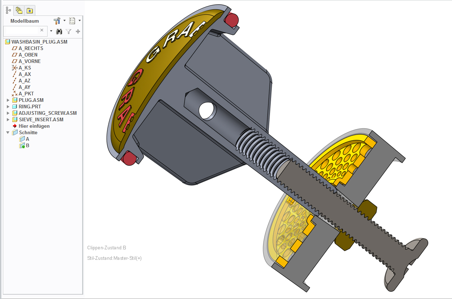
Task: Click the WASHBASIN_PLUG.ASM root icon
Action: pos(8,42)
